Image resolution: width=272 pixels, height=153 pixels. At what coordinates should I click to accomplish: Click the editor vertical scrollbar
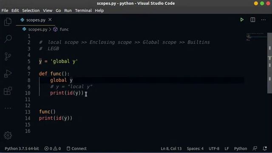(x=269, y=63)
